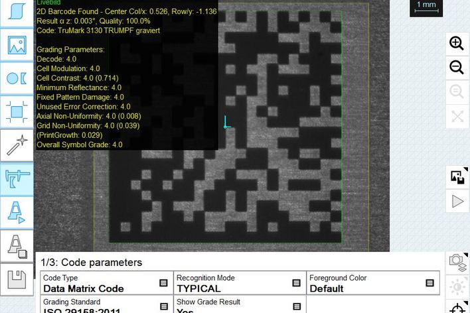Expand the Recognition Mode options
This screenshot has width=470, height=313.
(x=297, y=283)
